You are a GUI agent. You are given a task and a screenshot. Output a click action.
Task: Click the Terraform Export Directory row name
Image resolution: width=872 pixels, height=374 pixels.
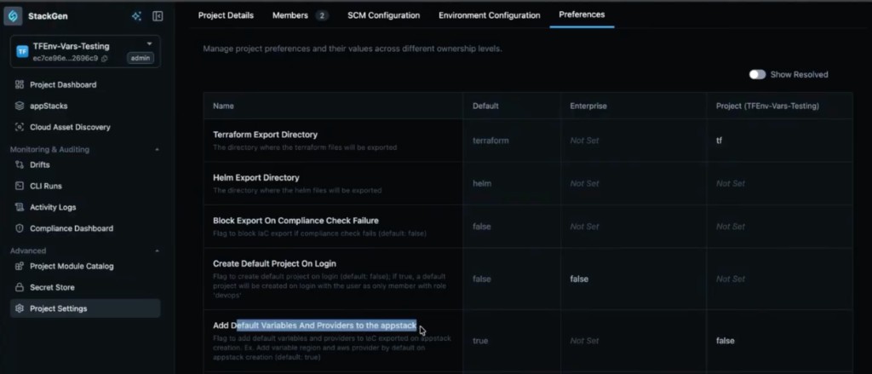[266, 135]
